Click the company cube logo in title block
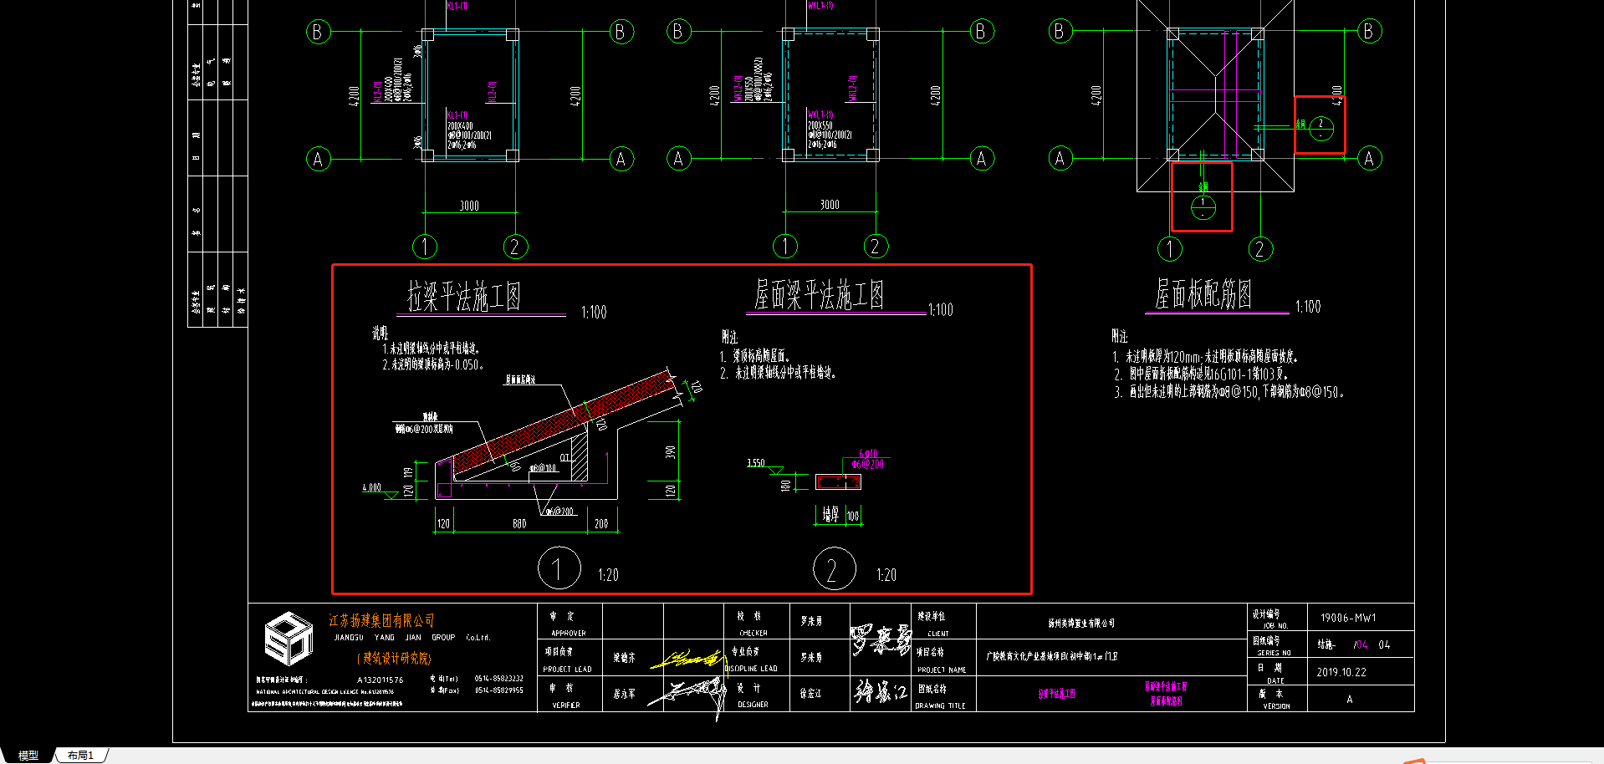 pyautogui.click(x=289, y=638)
